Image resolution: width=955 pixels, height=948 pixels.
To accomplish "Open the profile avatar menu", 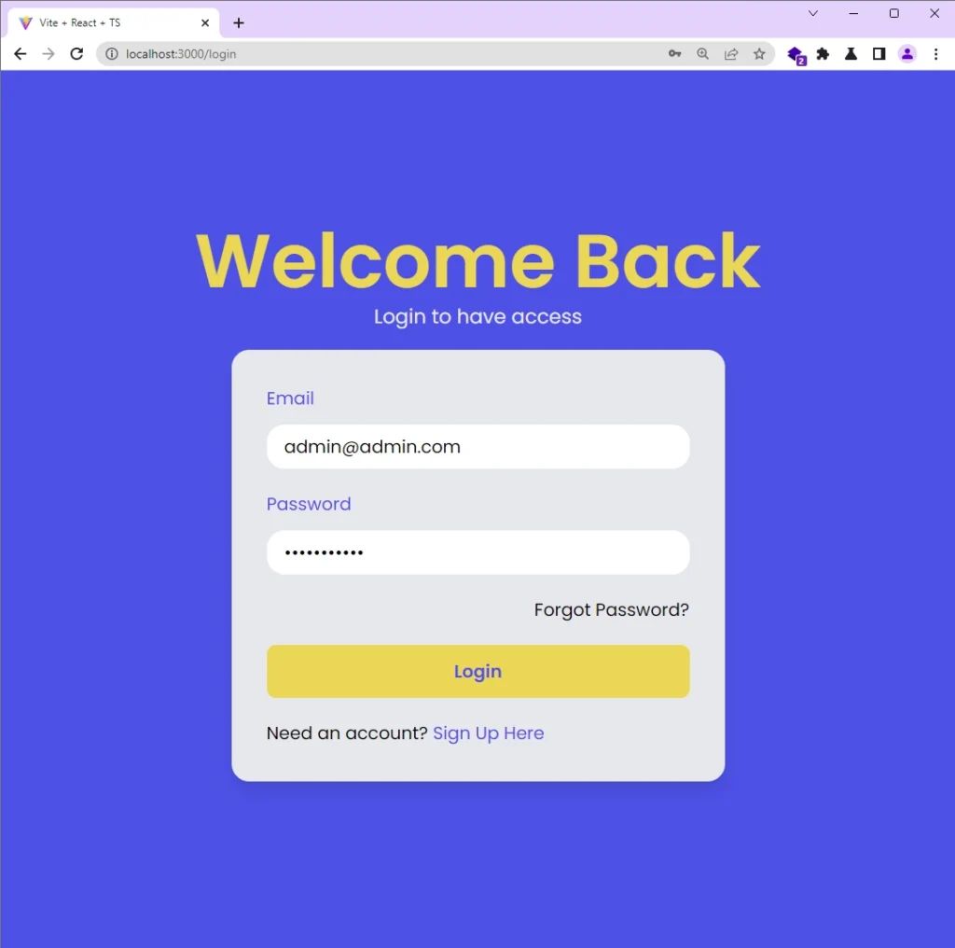I will pyautogui.click(x=907, y=54).
